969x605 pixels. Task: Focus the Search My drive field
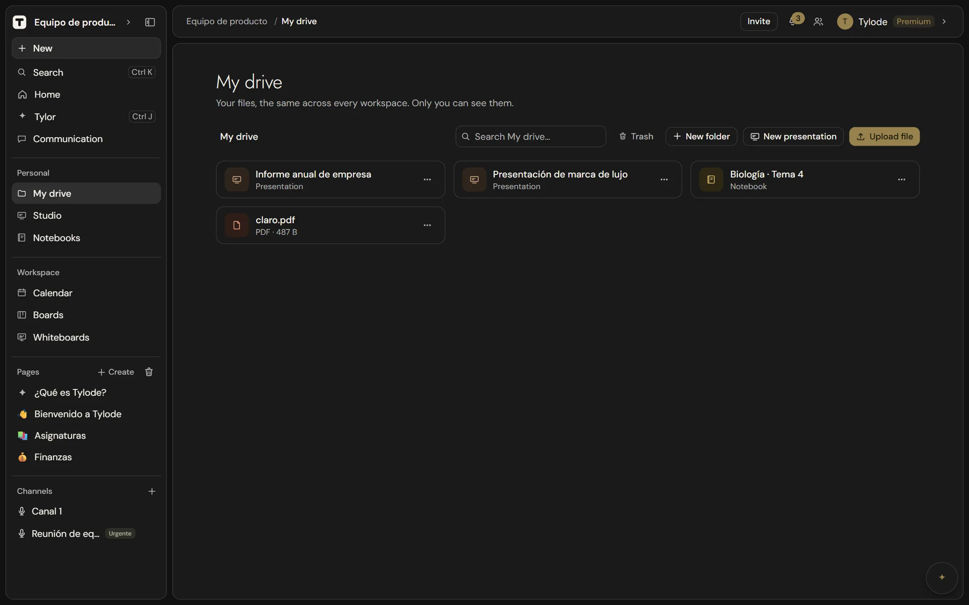coord(530,136)
